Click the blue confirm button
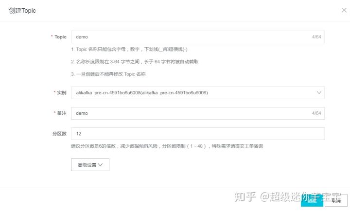 [x=312, y=200]
